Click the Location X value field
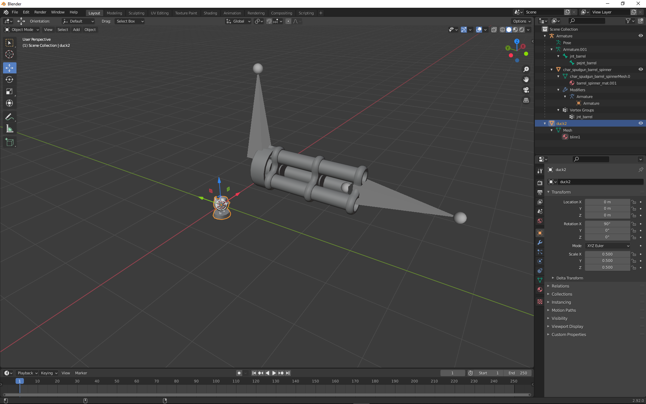This screenshot has width=646, height=404. (x=607, y=202)
